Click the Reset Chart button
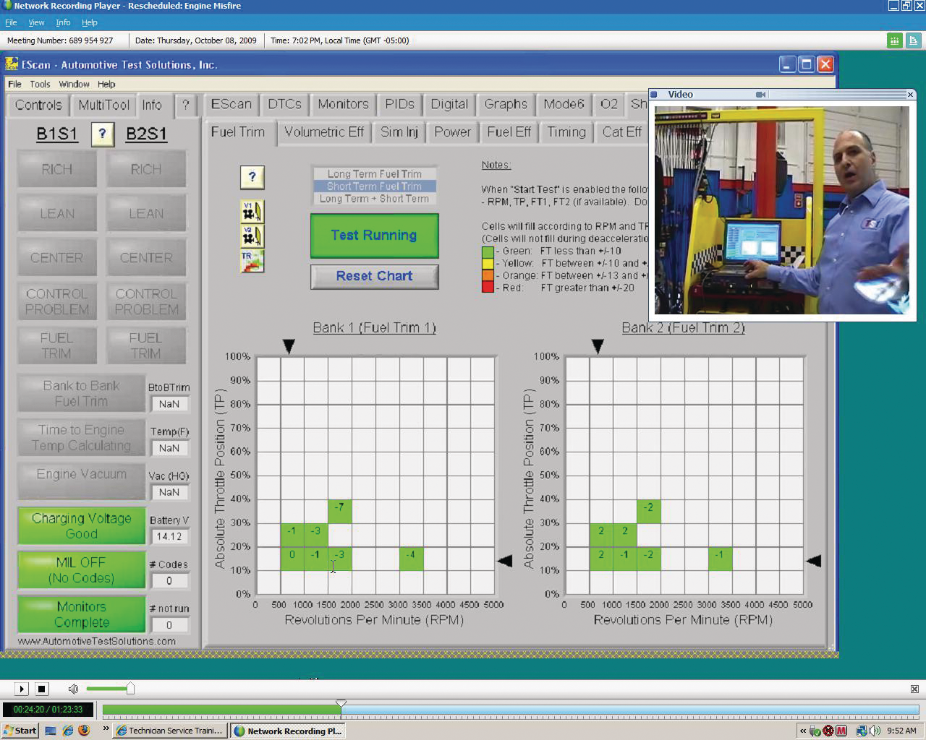This screenshot has height=740, width=926. (374, 276)
